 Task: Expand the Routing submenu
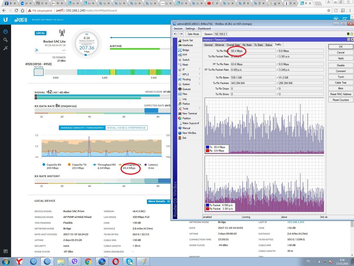pos(186,79)
